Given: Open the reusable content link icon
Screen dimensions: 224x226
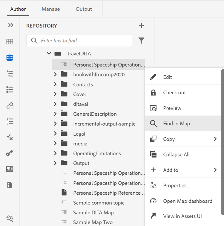Looking at the screenshot, I should 10,106.
